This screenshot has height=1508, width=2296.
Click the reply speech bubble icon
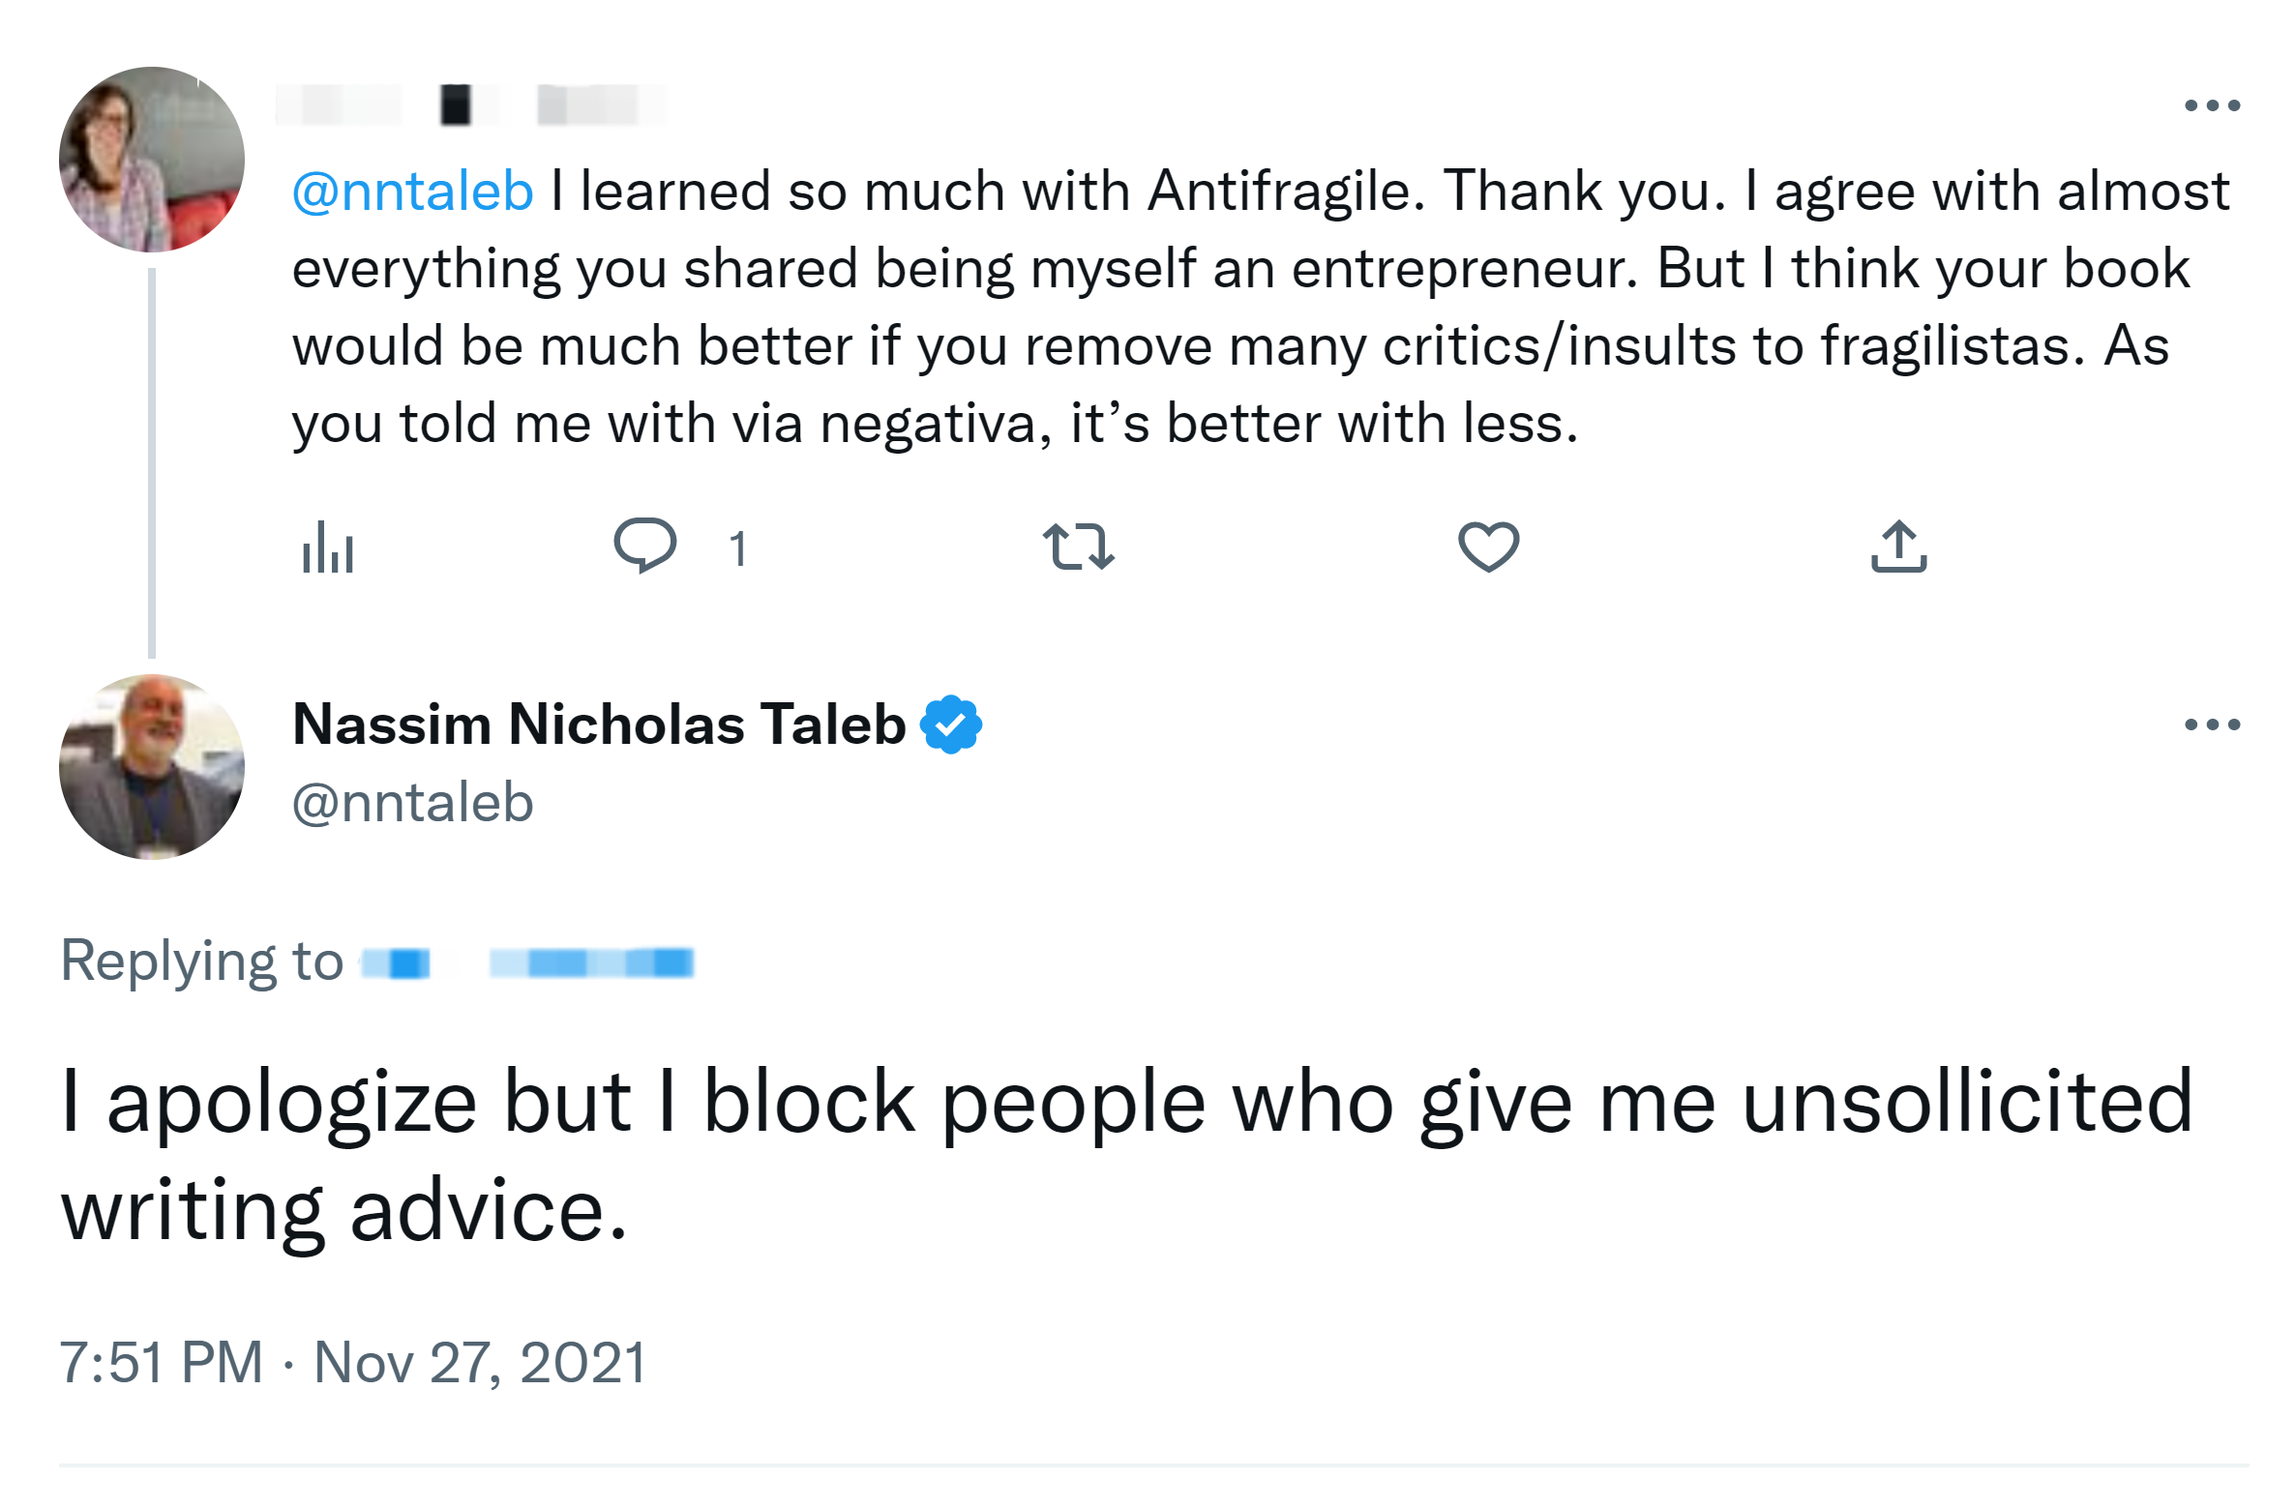click(644, 546)
